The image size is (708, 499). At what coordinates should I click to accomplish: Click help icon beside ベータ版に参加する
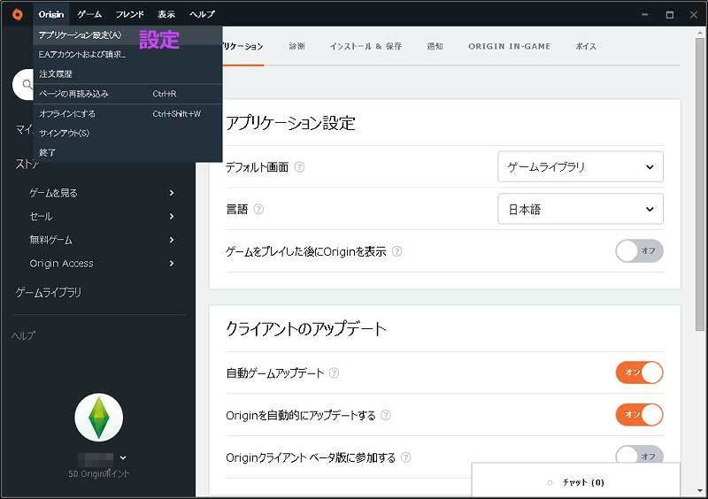[x=406, y=457]
